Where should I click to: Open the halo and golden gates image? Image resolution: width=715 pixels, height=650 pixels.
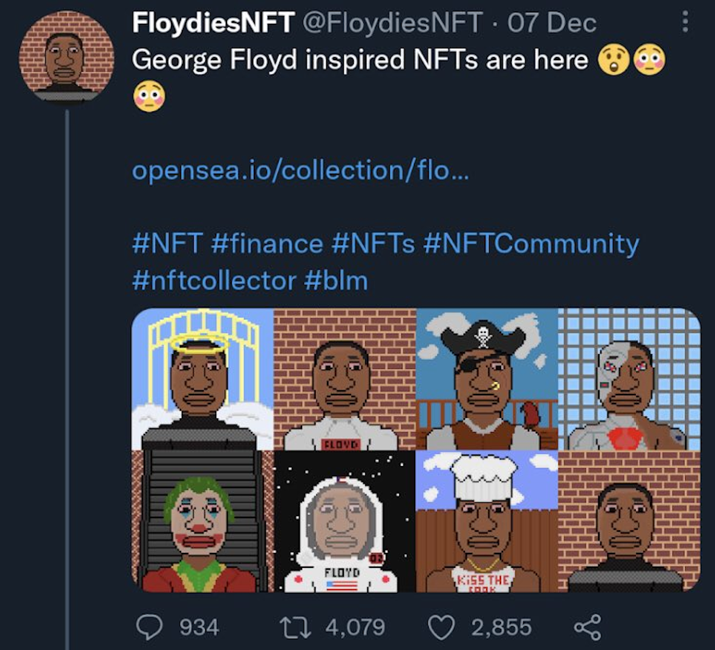(x=203, y=379)
